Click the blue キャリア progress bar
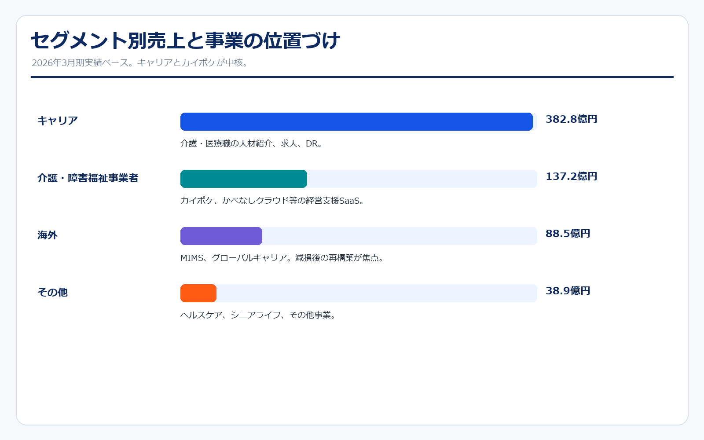Screen dimensions: 704x440 [356, 121]
